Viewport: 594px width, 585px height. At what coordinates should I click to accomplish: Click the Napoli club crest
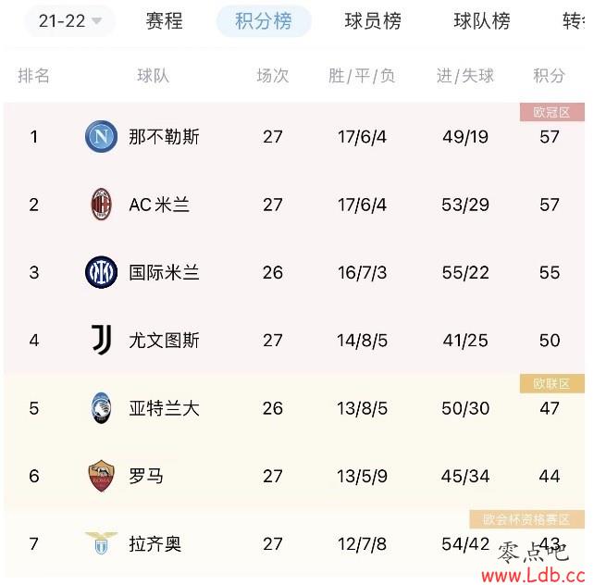[101, 136]
